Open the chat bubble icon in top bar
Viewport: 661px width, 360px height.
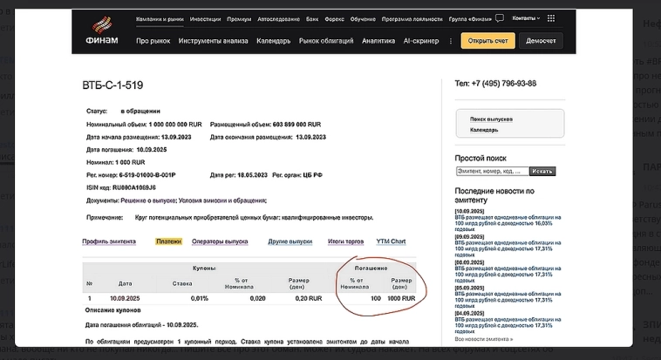point(499,18)
